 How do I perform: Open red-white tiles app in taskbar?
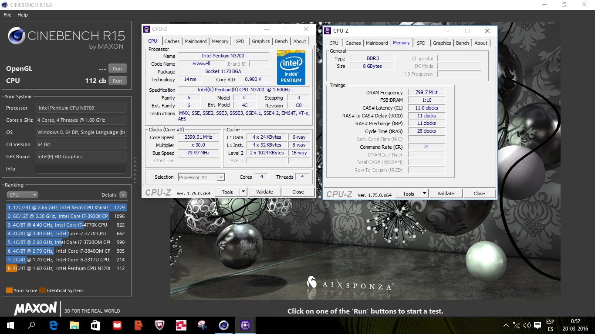point(181,325)
